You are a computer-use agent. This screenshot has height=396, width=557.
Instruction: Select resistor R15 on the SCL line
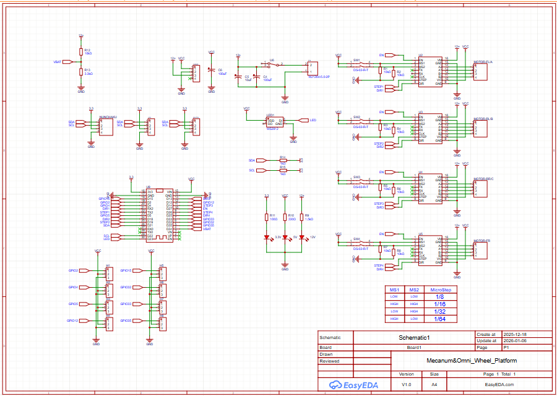click(x=283, y=170)
